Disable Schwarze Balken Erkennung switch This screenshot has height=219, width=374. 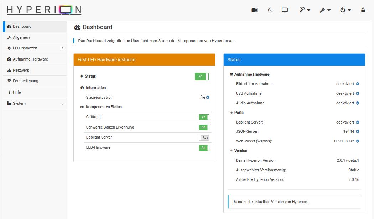(x=204, y=127)
